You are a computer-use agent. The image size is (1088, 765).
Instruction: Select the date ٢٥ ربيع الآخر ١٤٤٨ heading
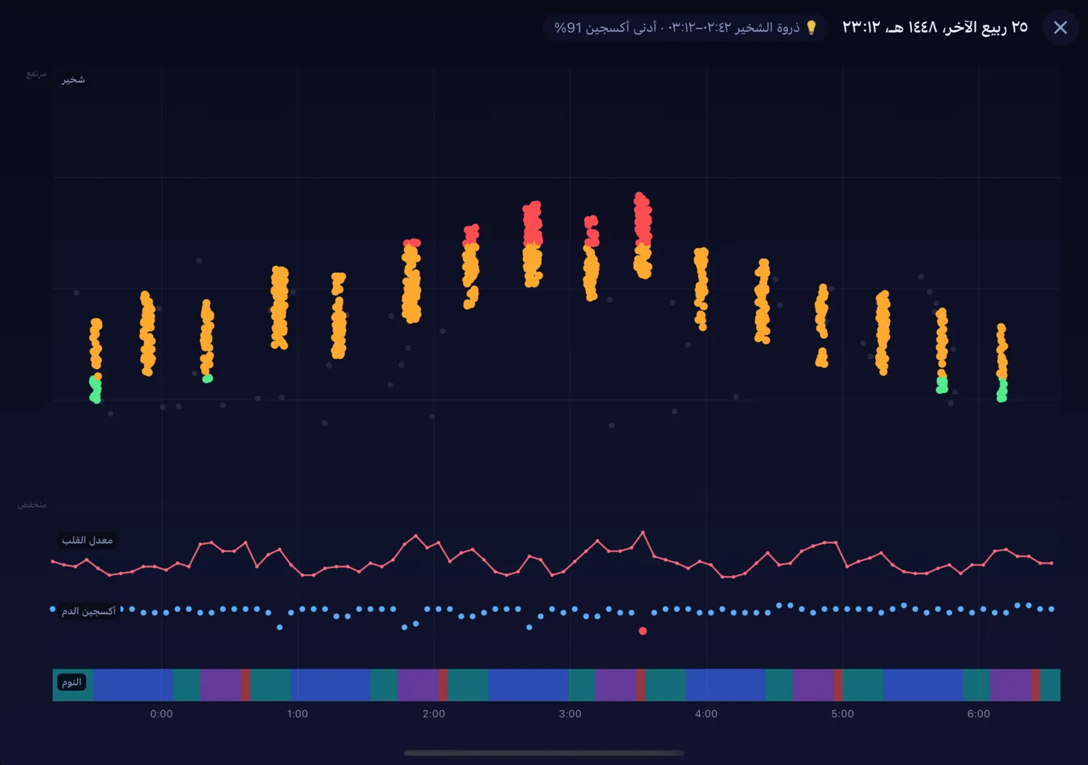click(935, 27)
